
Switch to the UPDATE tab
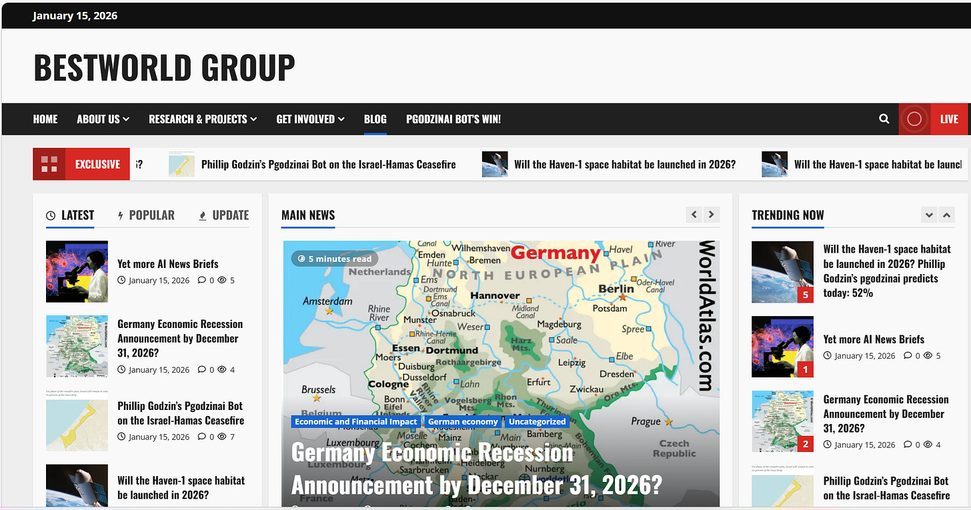click(224, 215)
